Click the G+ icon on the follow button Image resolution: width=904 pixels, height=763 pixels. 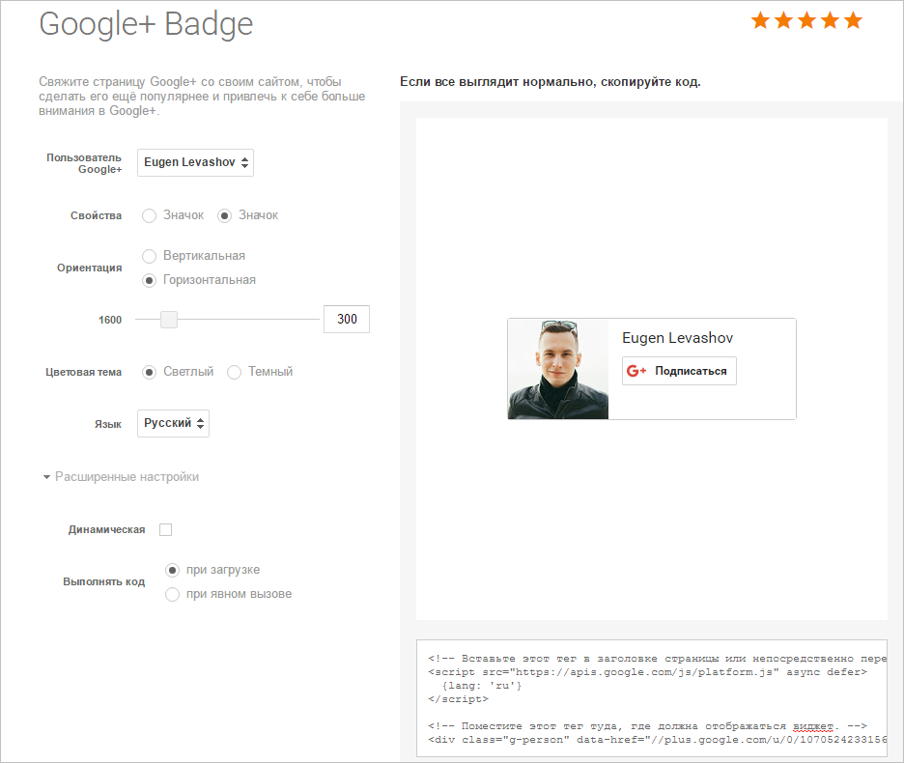pyautogui.click(x=636, y=371)
